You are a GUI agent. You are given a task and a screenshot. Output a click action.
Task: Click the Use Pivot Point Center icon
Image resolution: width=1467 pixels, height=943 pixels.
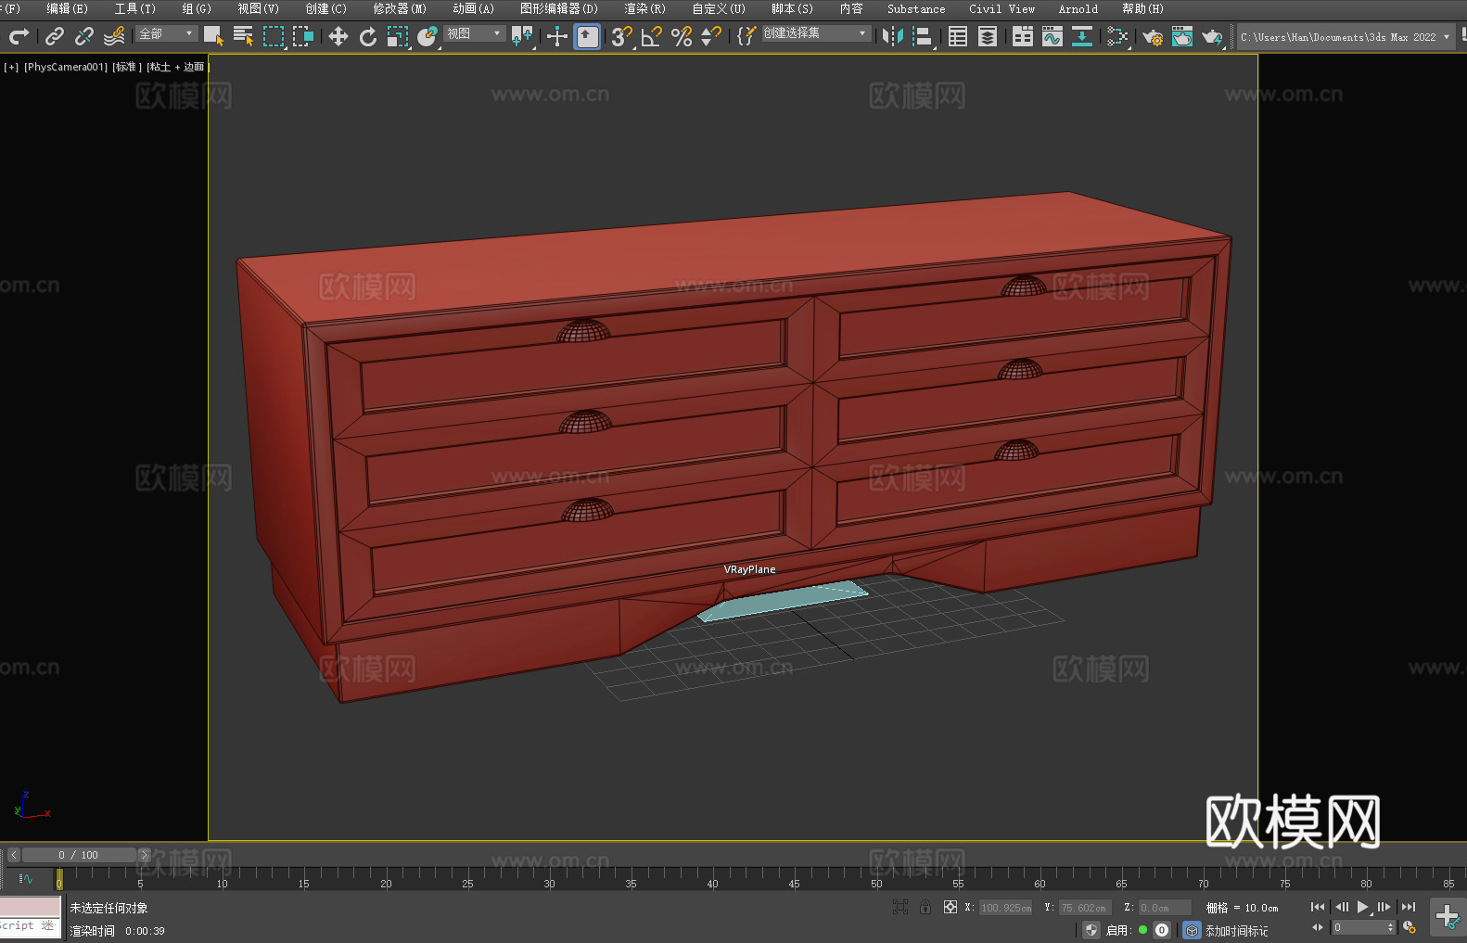[522, 36]
